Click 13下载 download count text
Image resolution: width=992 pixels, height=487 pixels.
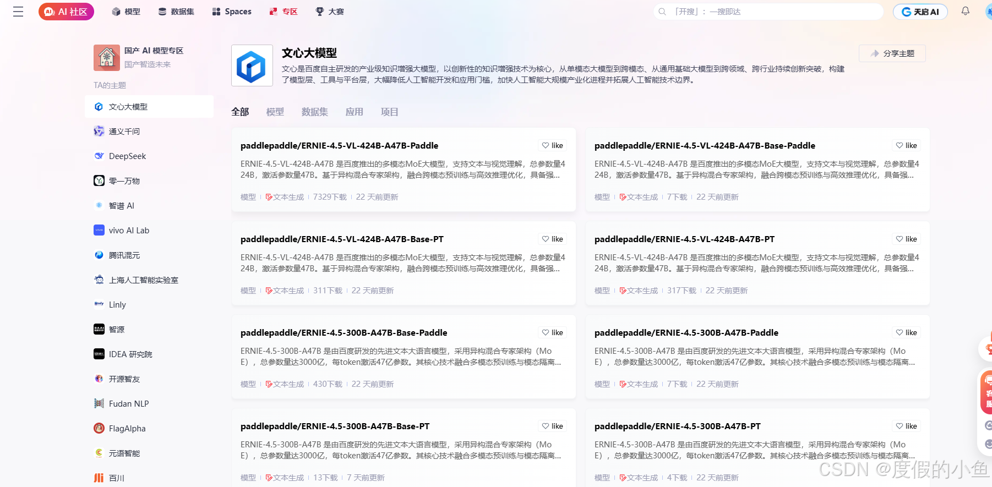pos(325,478)
